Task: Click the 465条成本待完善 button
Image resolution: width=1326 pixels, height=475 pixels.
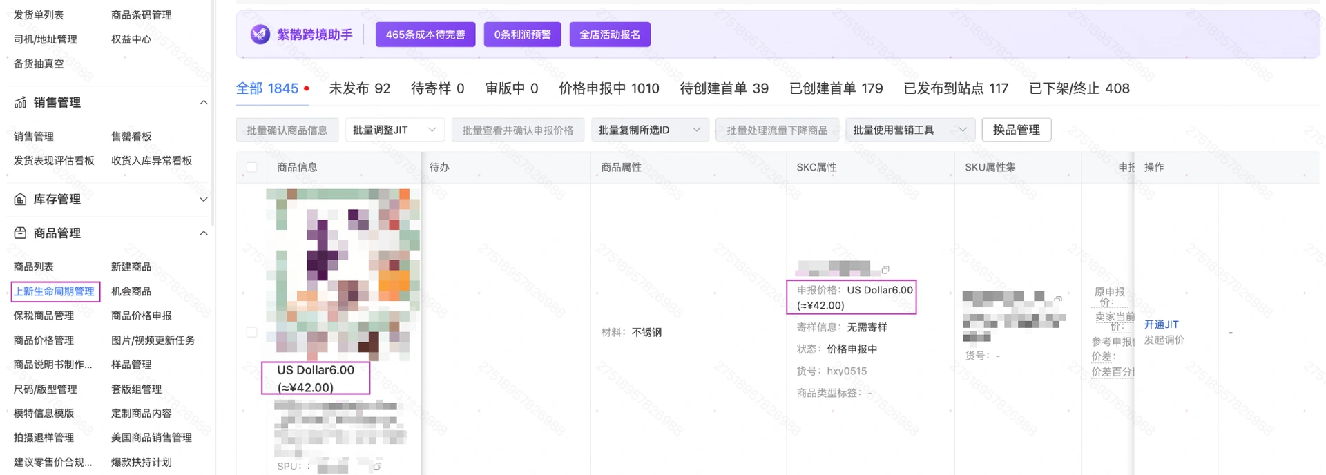Action: [x=425, y=35]
